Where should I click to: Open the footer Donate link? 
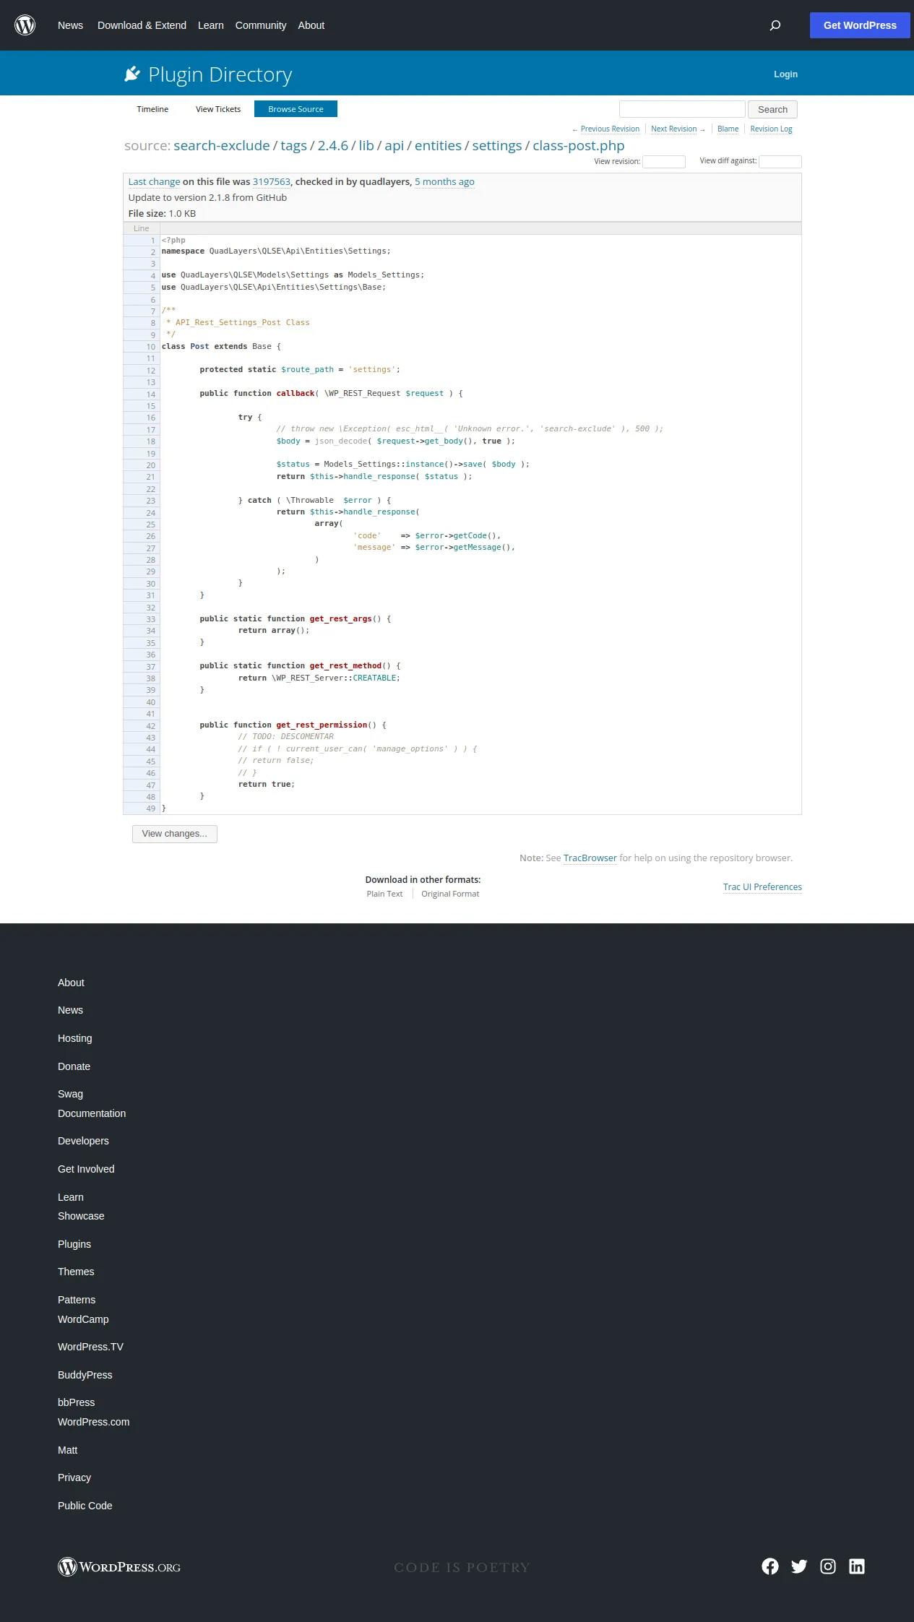coord(74,1066)
